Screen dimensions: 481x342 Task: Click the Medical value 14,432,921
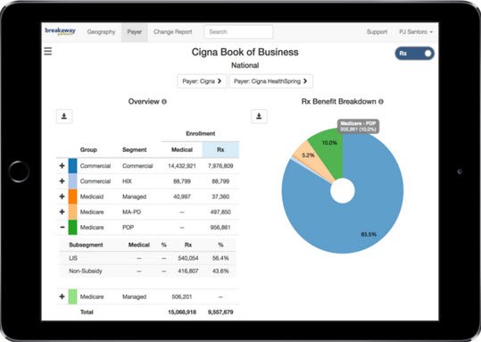pyautogui.click(x=182, y=166)
